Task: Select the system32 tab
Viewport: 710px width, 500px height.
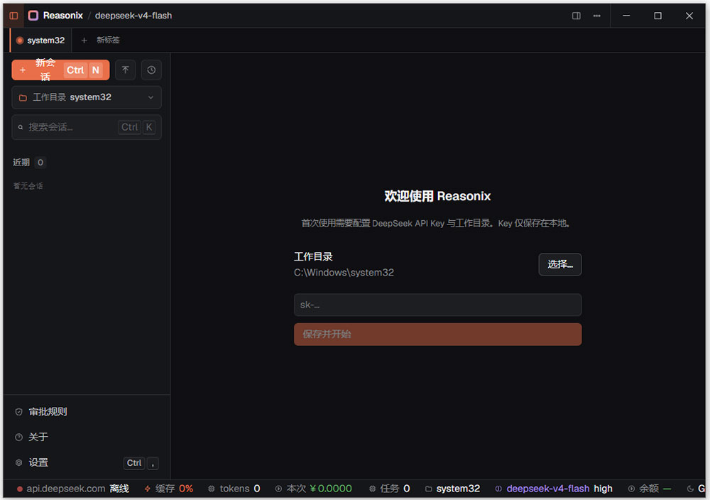Action: [40, 40]
